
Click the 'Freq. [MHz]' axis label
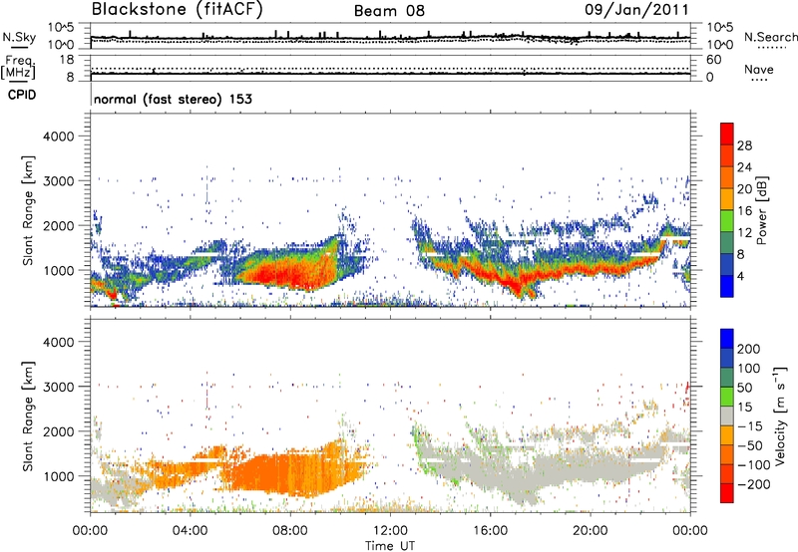(x=19, y=67)
